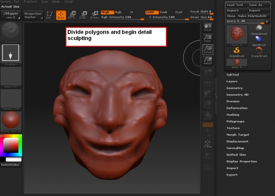Select the small joaca_5 tool thumbnail
The image size is (275, 196).
237,64
